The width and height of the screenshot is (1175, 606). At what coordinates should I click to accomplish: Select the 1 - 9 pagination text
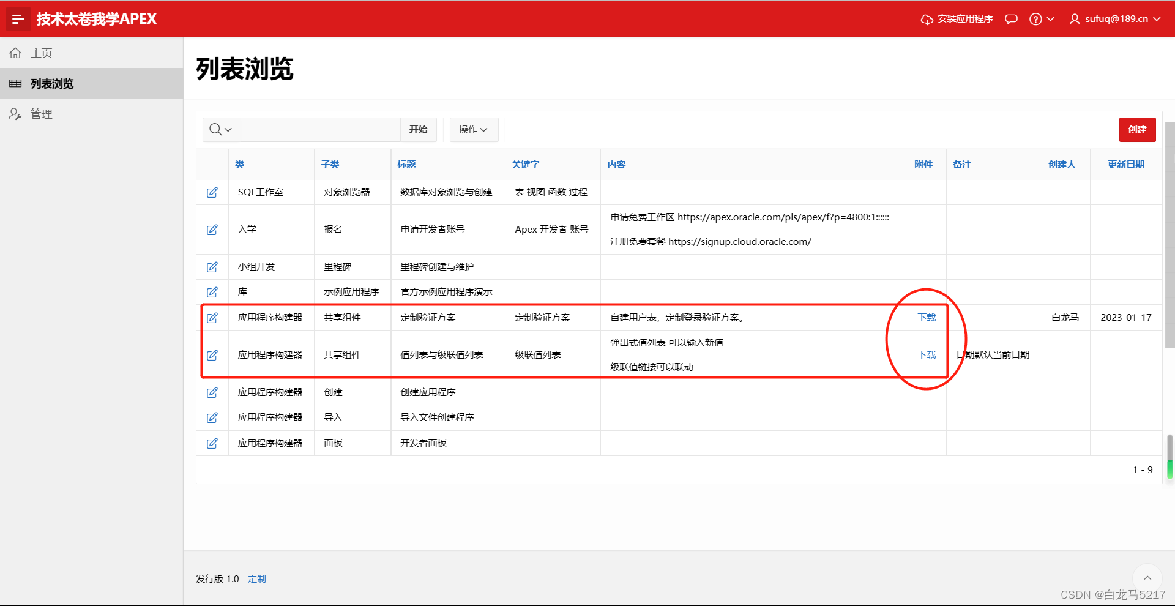tap(1143, 470)
